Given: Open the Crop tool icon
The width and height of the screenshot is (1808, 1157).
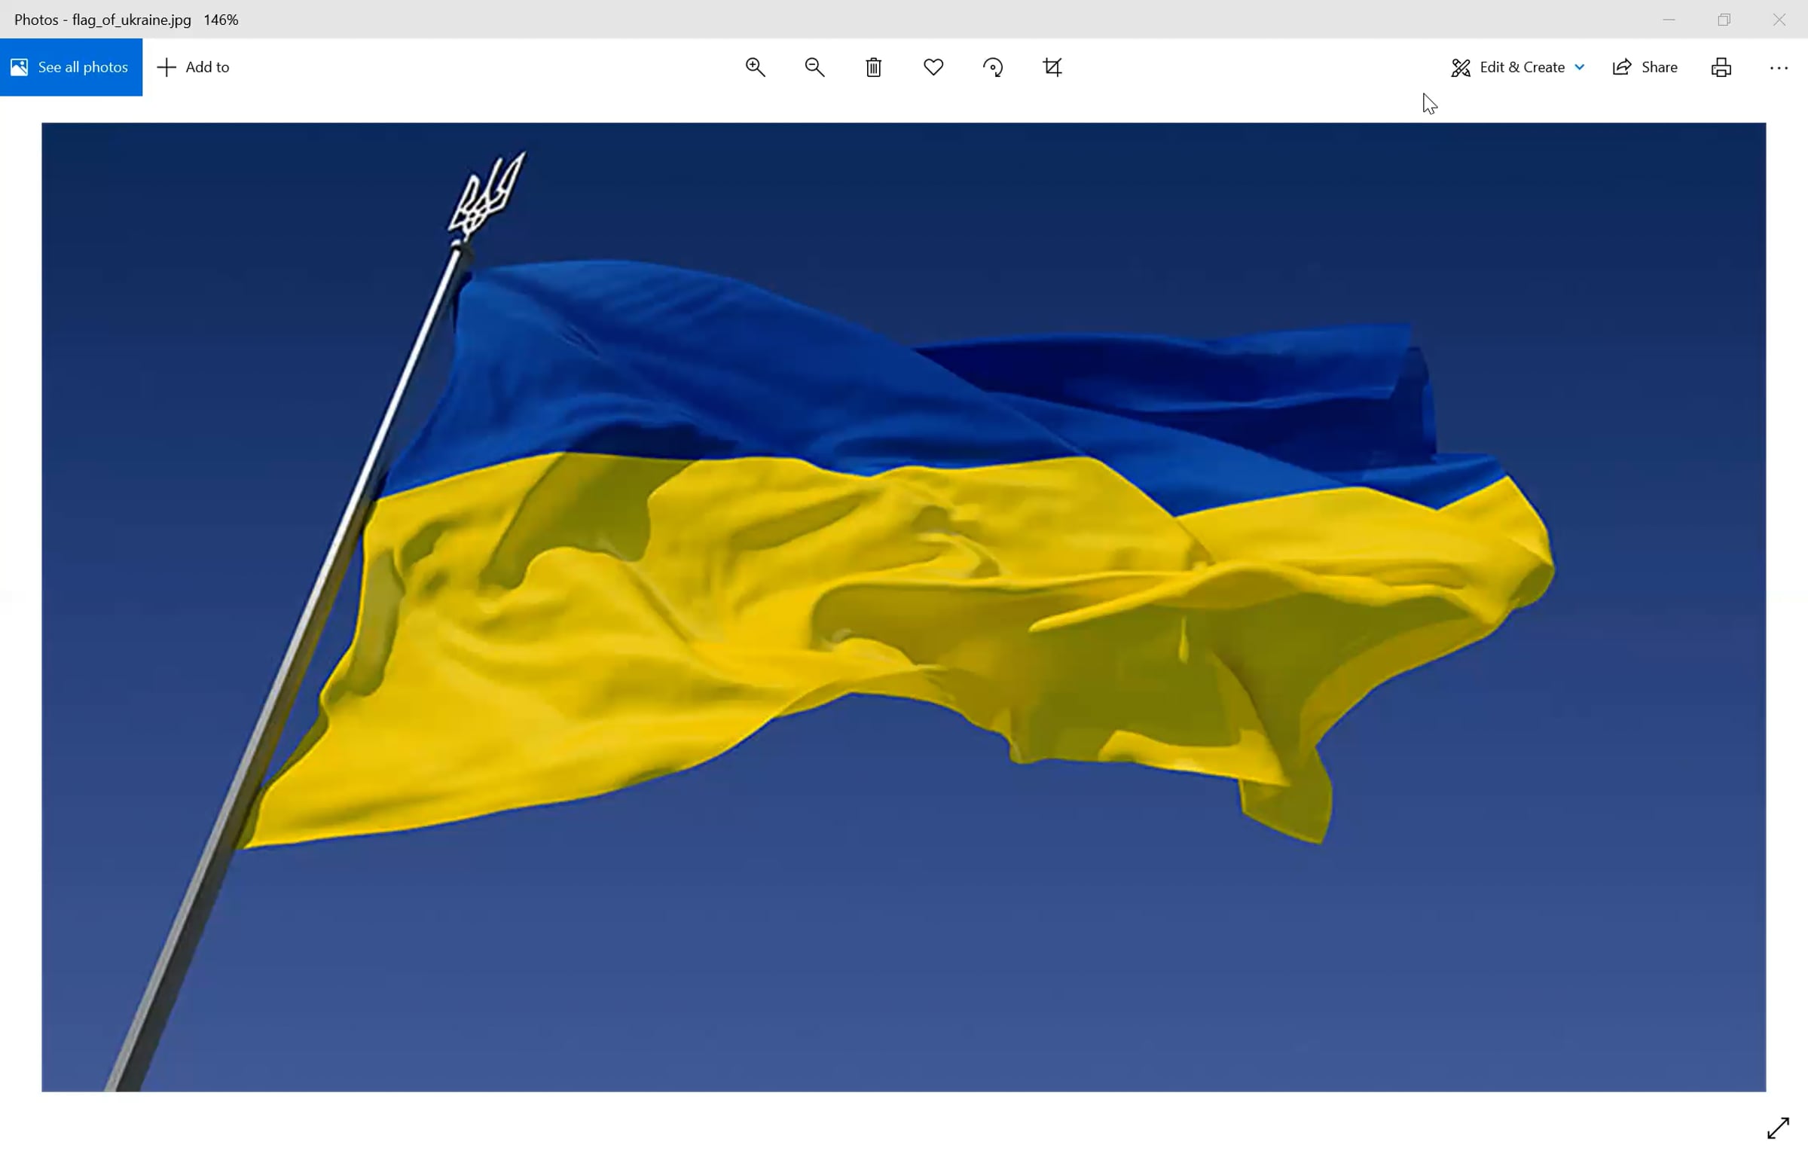Looking at the screenshot, I should pyautogui.click(x=1052, y=67).
